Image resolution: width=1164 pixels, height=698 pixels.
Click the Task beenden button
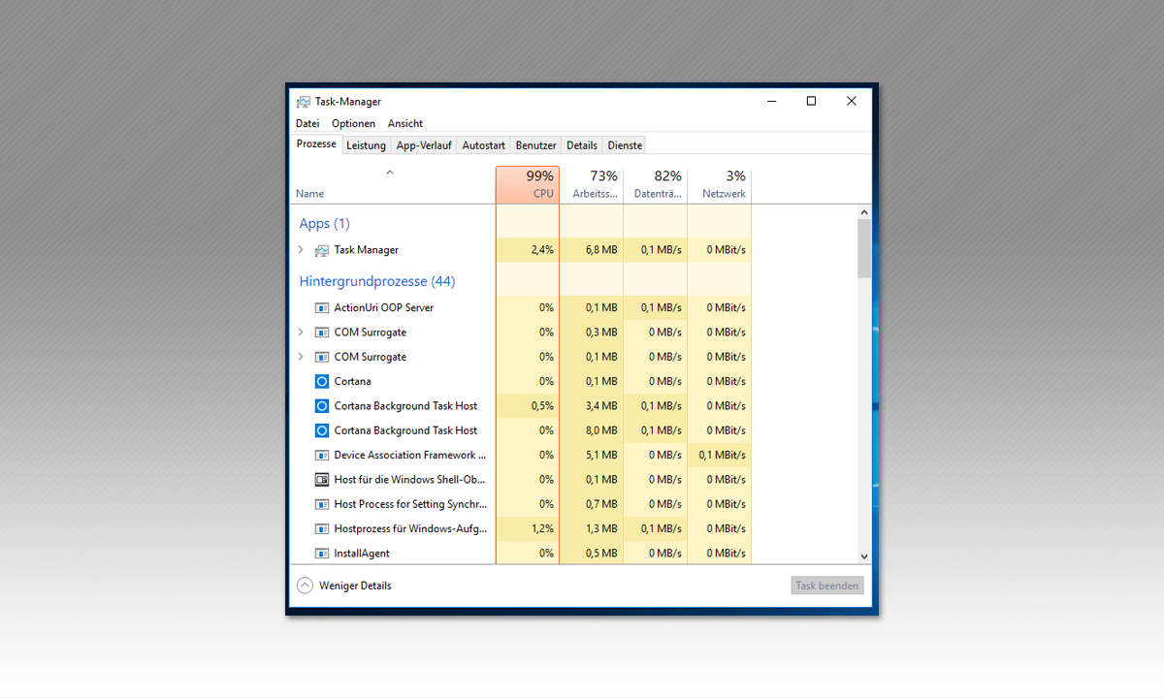[x=826, y=586]
